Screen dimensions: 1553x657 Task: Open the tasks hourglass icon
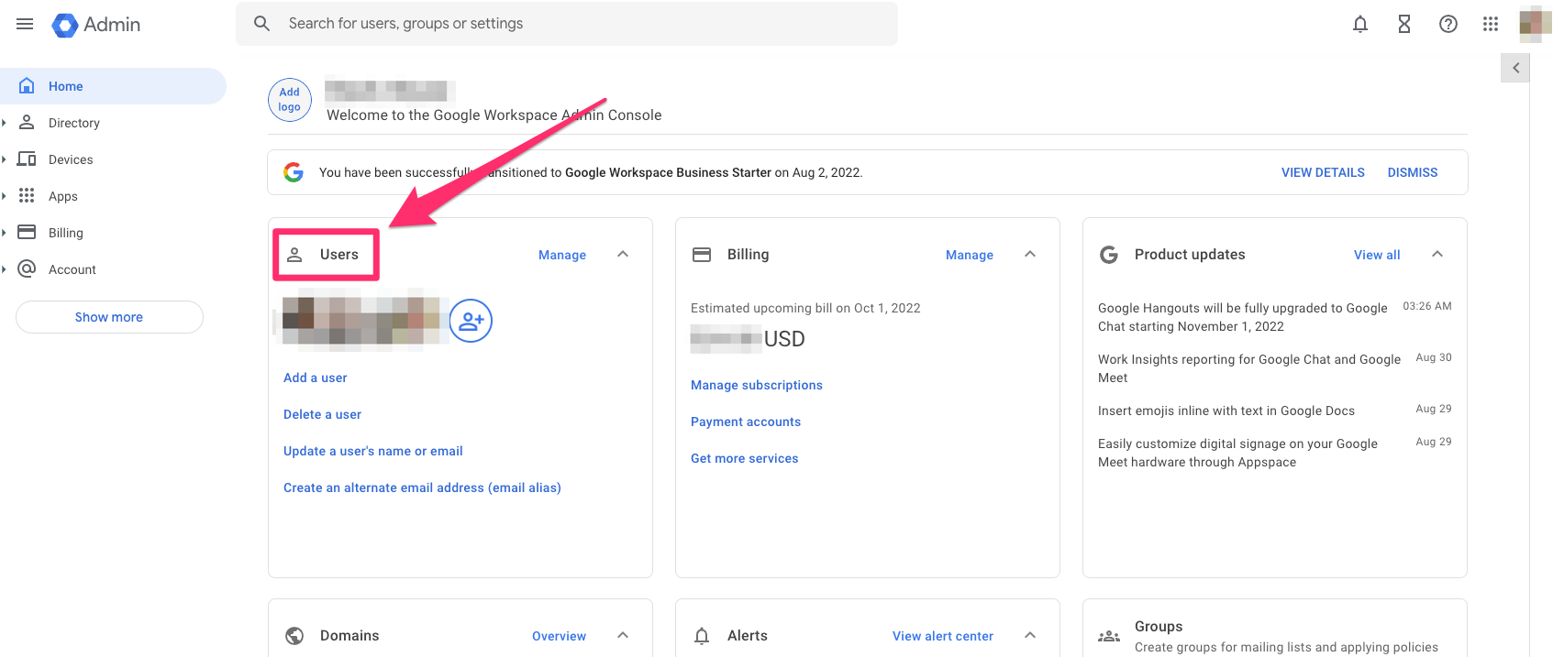1404,25
